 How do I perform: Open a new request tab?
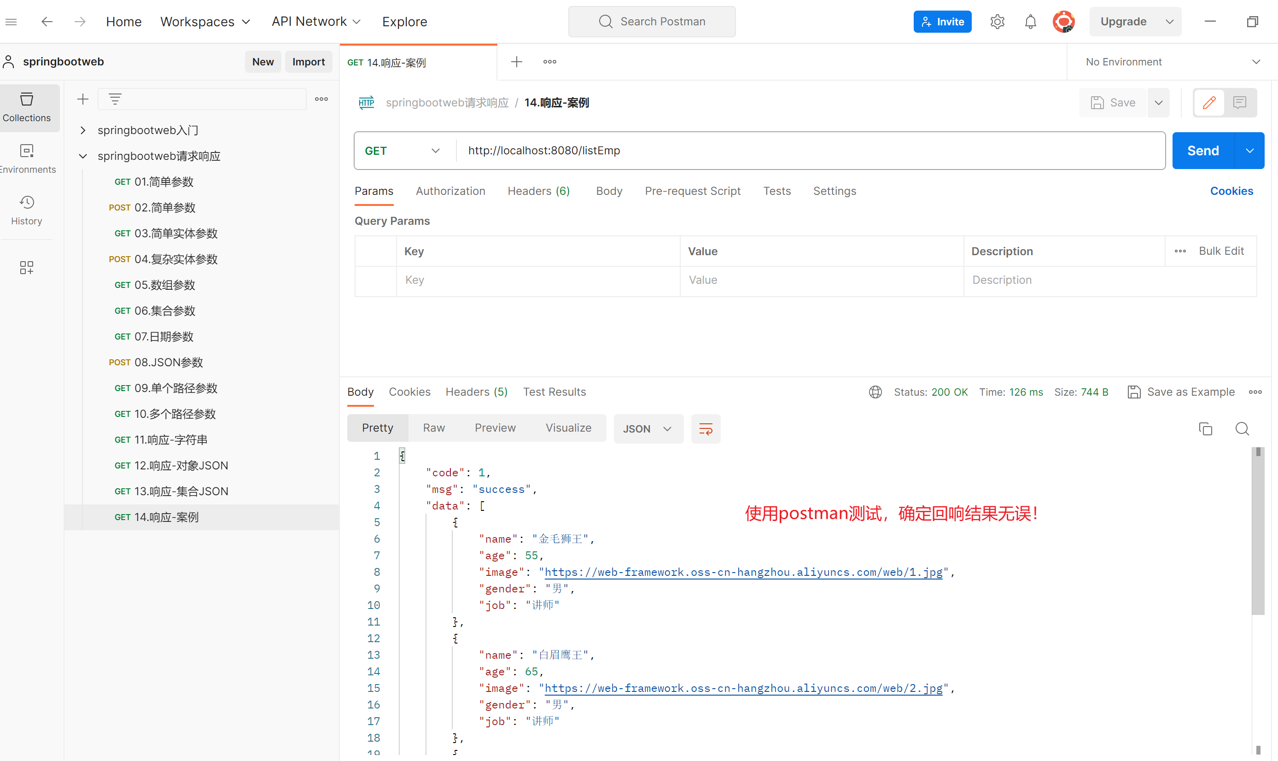[x=517, y=62]
